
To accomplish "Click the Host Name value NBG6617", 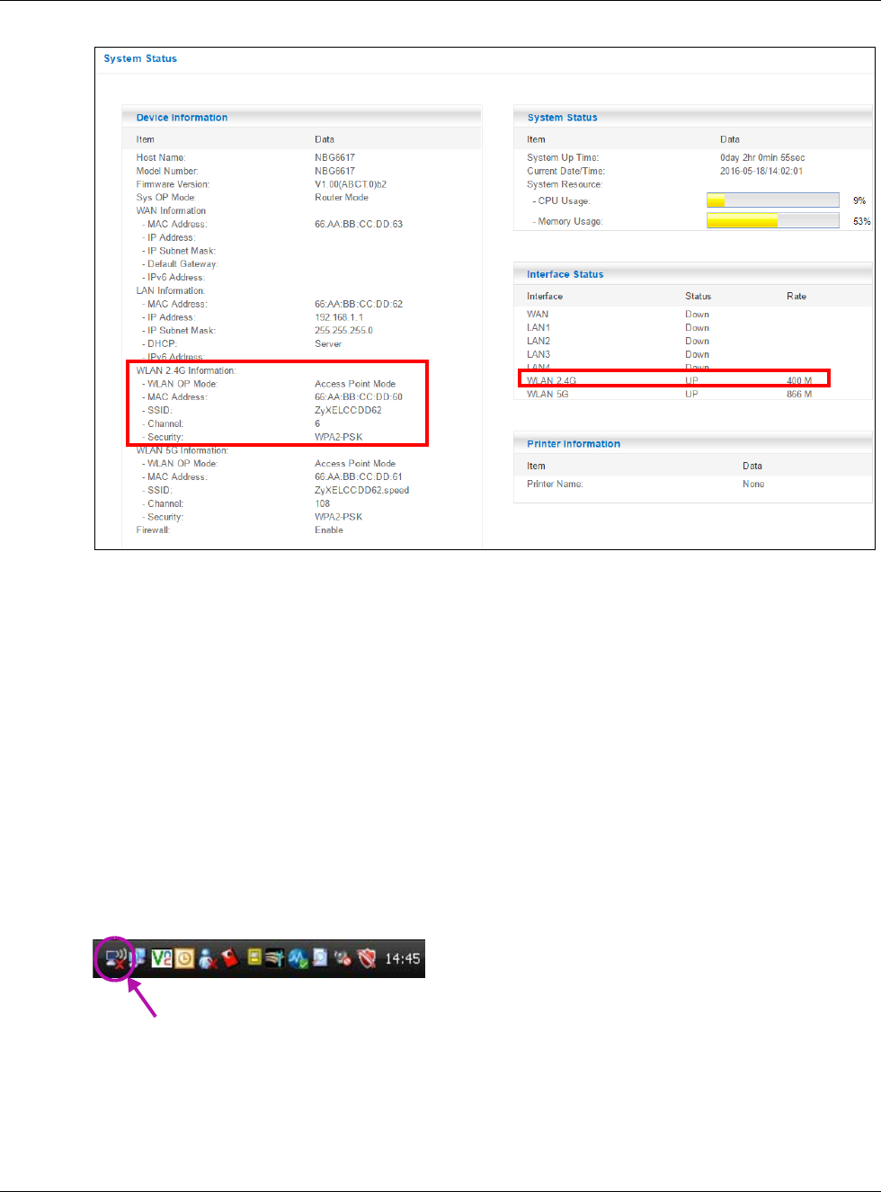I will point(334,157).
